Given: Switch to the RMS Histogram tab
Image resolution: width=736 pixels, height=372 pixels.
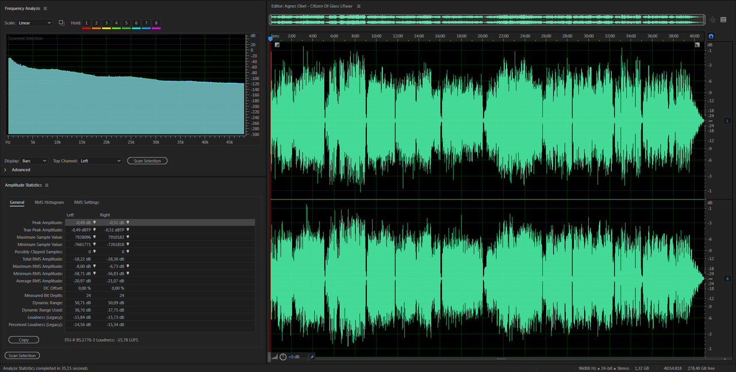Looking at the screenshot, I should 49,202.
